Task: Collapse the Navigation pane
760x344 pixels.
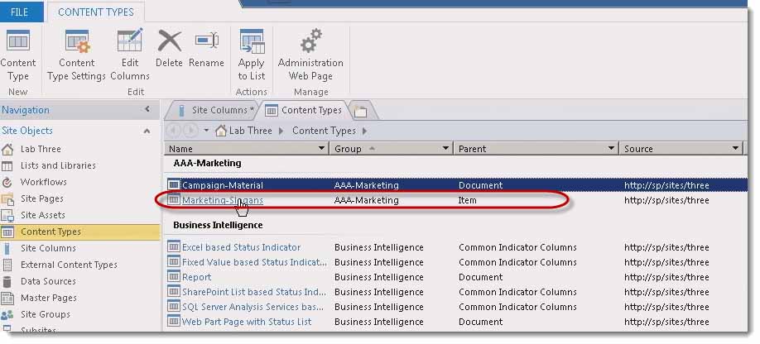Action: [x=147, y=109]
